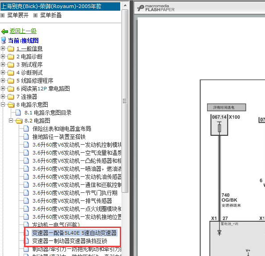
Task: Open the 节气门执行期 V6 diagram
Action: (x=75, y=193)
